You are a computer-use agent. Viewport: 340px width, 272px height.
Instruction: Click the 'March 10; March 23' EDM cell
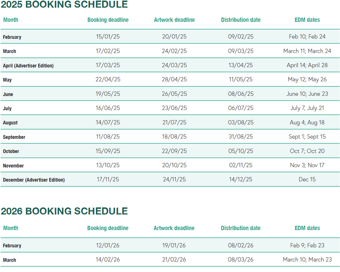coord(307,260)
